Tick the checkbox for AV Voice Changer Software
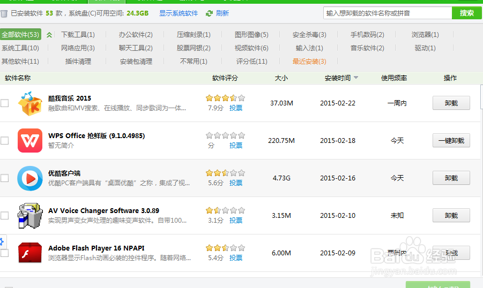 (x=5, y=216)
